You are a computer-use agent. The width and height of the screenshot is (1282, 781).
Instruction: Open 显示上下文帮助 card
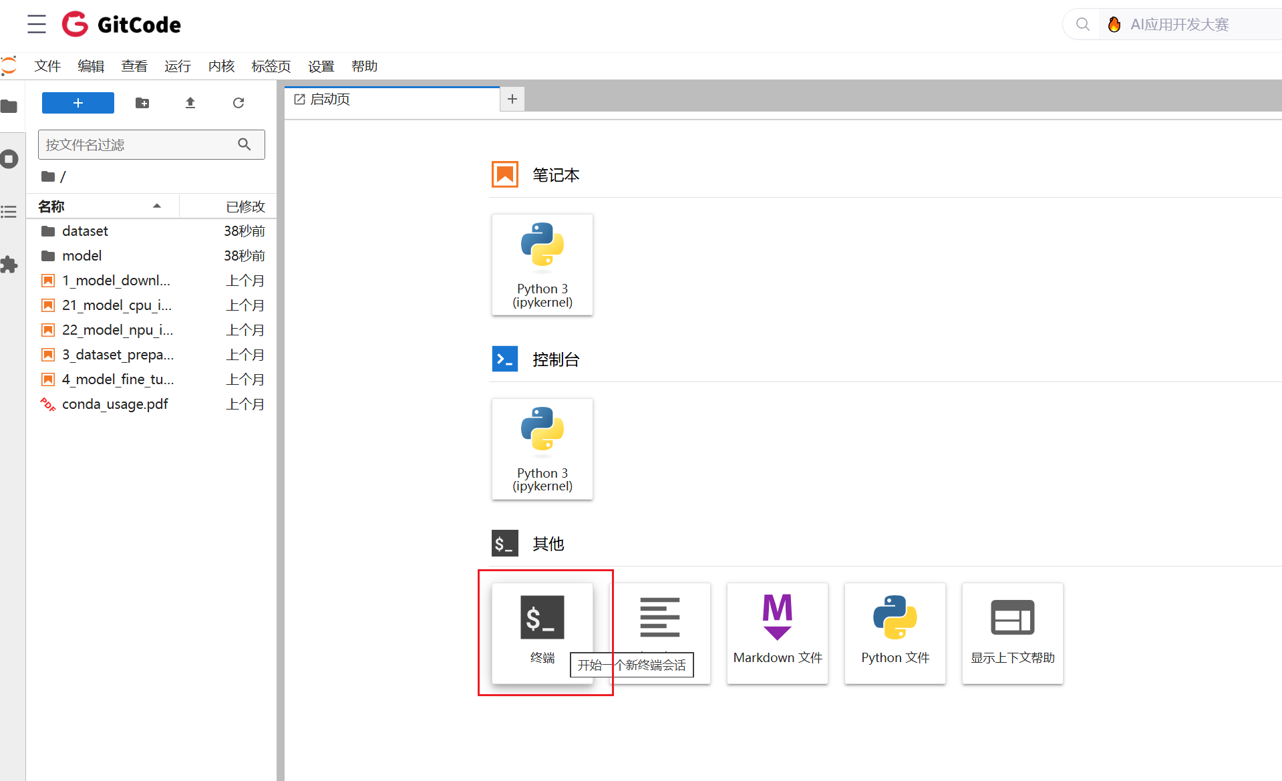[x=1013, y=633]
